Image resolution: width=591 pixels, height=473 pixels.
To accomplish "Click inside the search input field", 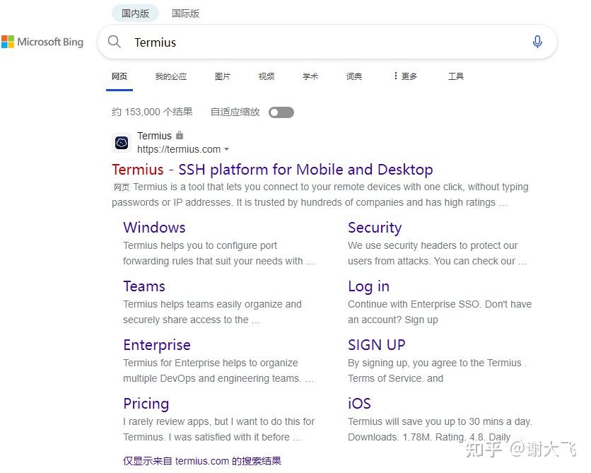I will [x=283, y=42].
